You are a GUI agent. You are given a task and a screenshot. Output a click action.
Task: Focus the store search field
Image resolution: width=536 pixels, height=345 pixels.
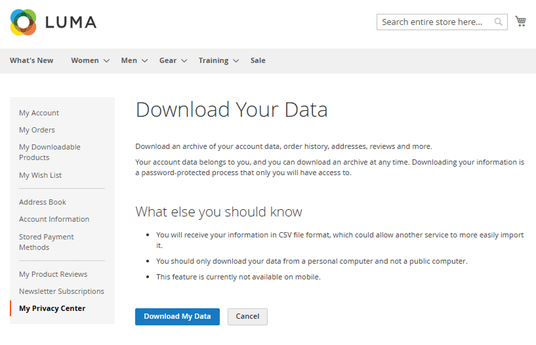tap(442, 22)
